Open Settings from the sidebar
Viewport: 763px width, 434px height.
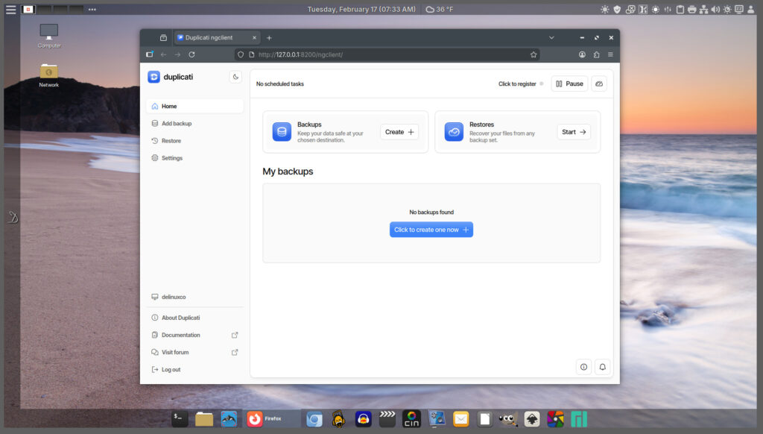[x=171, y=158]
